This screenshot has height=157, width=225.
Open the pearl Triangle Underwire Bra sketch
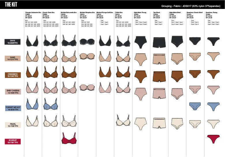pos(32,121)
